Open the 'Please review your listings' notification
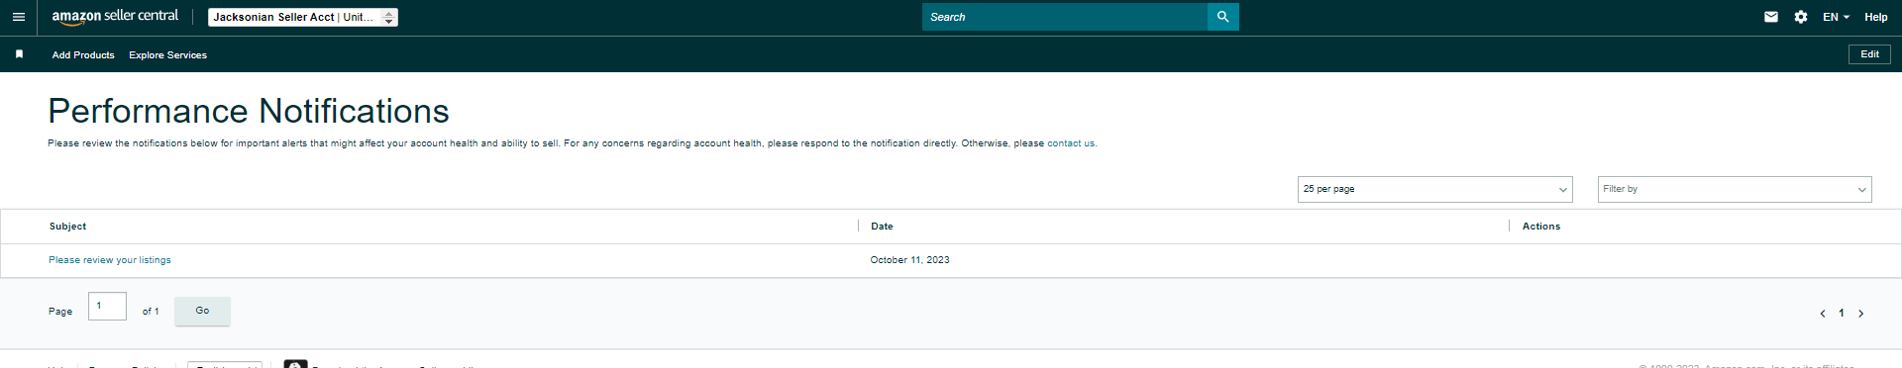Viewport: 1902px width, 368px height. tap(110, 260)
